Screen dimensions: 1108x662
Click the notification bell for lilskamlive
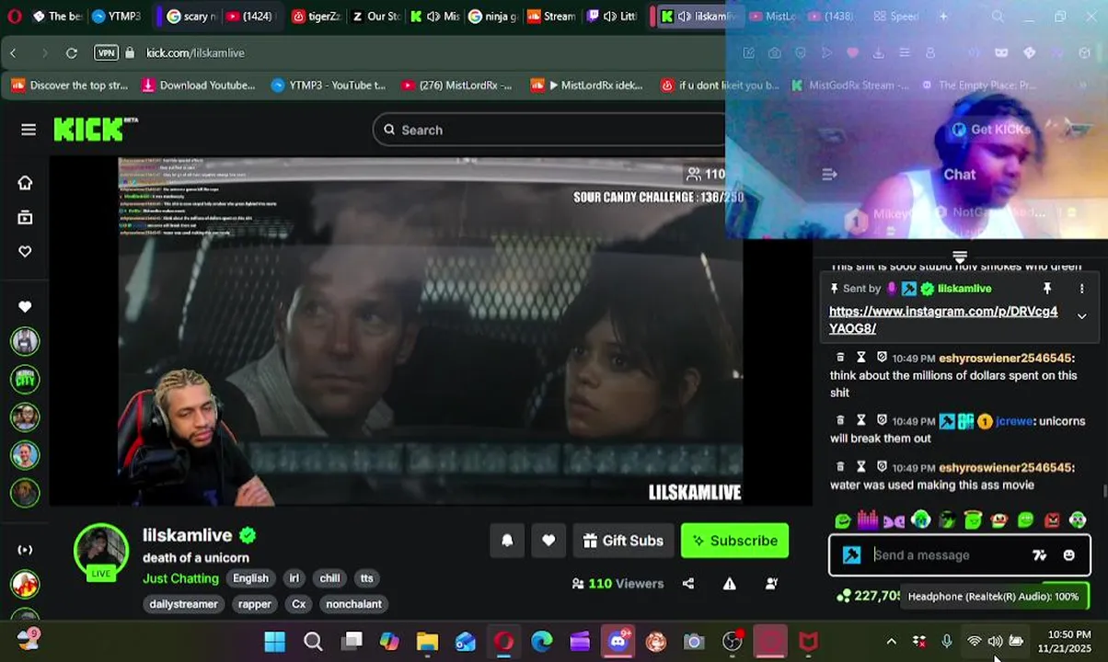[507, 541]
